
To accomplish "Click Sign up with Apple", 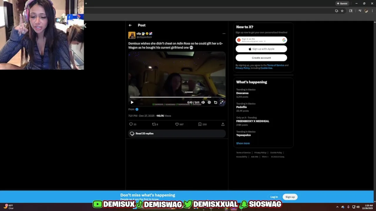I will (x=261, y=49).
